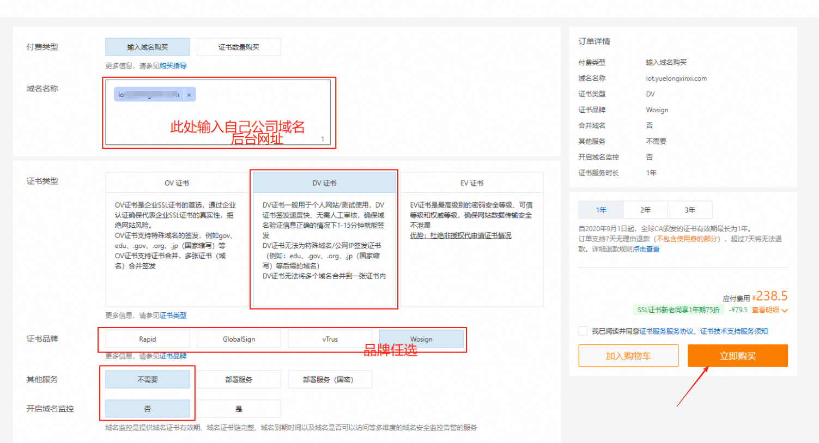Open refund rules 点击查看 link

tap(646, 249)
